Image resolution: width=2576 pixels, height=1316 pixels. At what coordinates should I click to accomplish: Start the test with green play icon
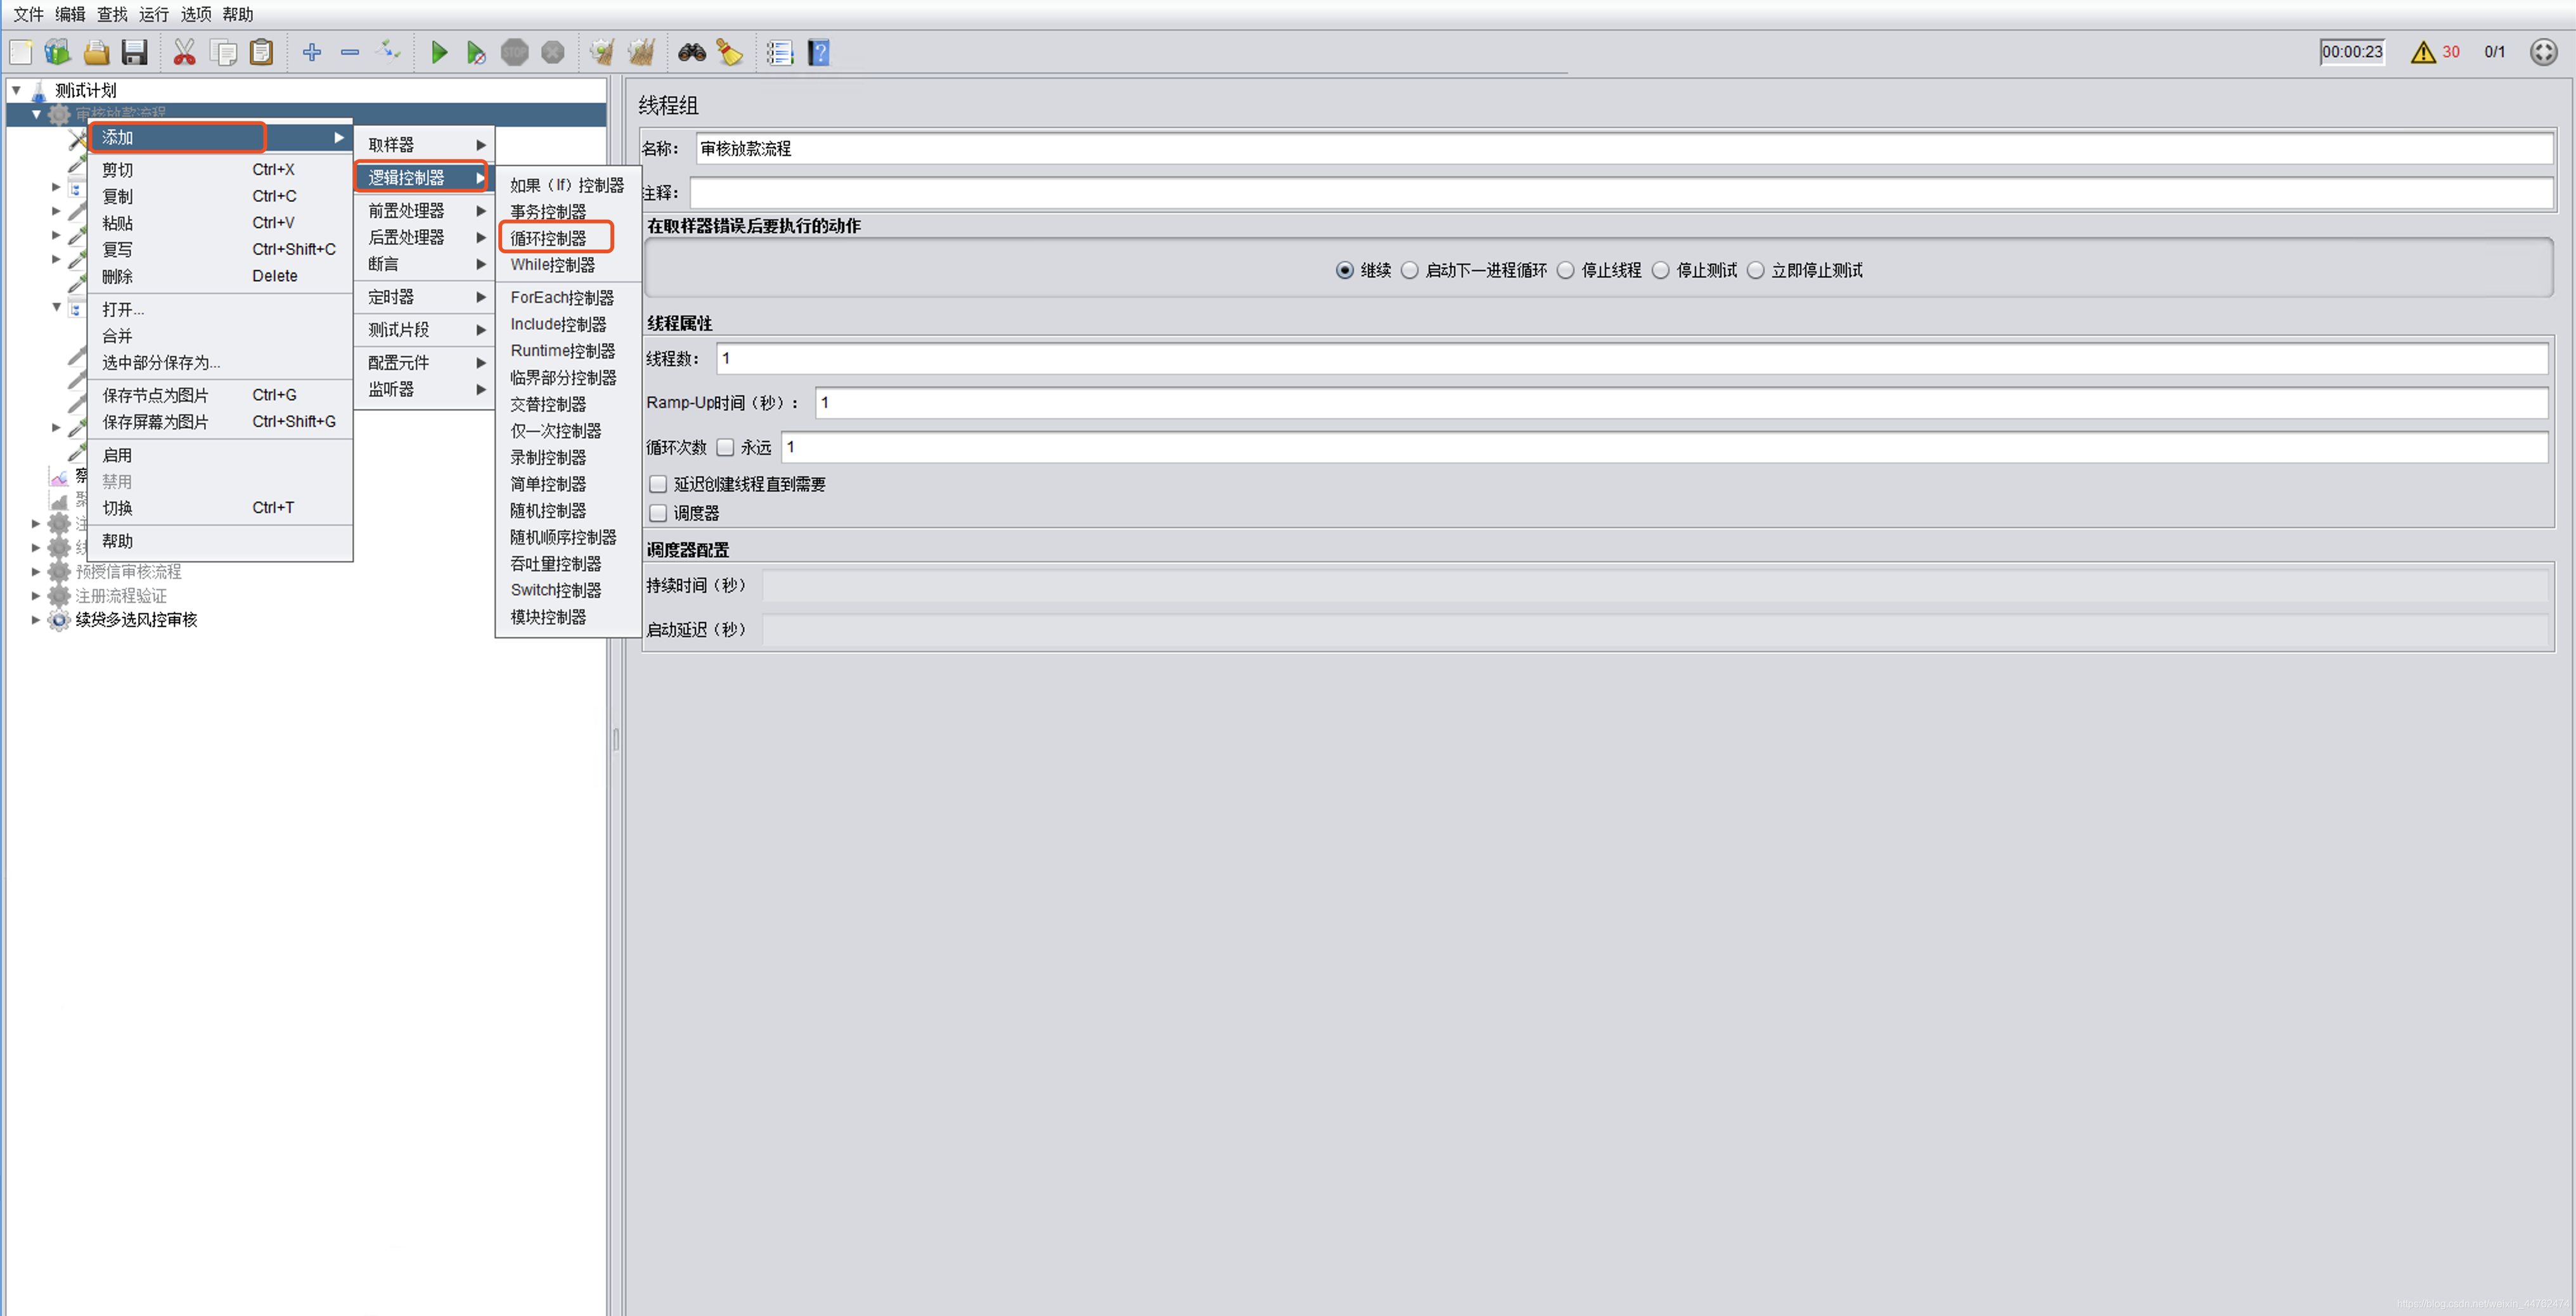439,52
